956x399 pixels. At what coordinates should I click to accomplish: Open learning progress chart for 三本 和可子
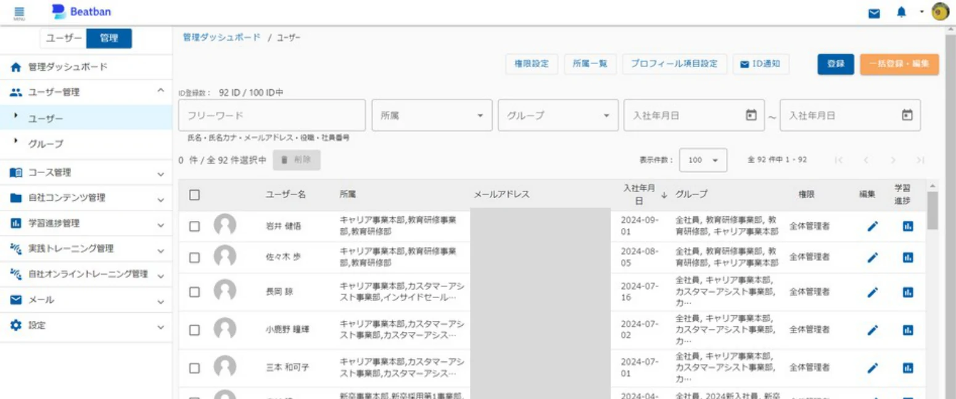[907, 368]
